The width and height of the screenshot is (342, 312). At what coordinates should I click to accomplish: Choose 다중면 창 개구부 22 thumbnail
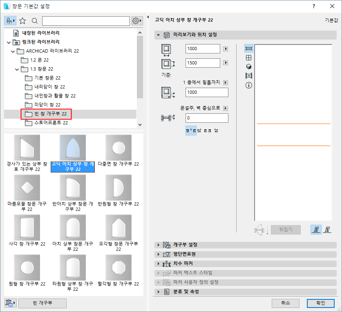pos(118,147)
